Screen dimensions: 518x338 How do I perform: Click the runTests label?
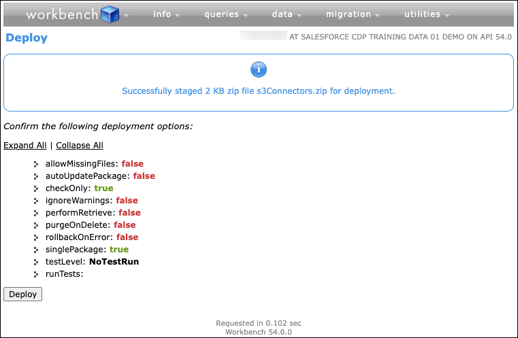tap(65, 273)
